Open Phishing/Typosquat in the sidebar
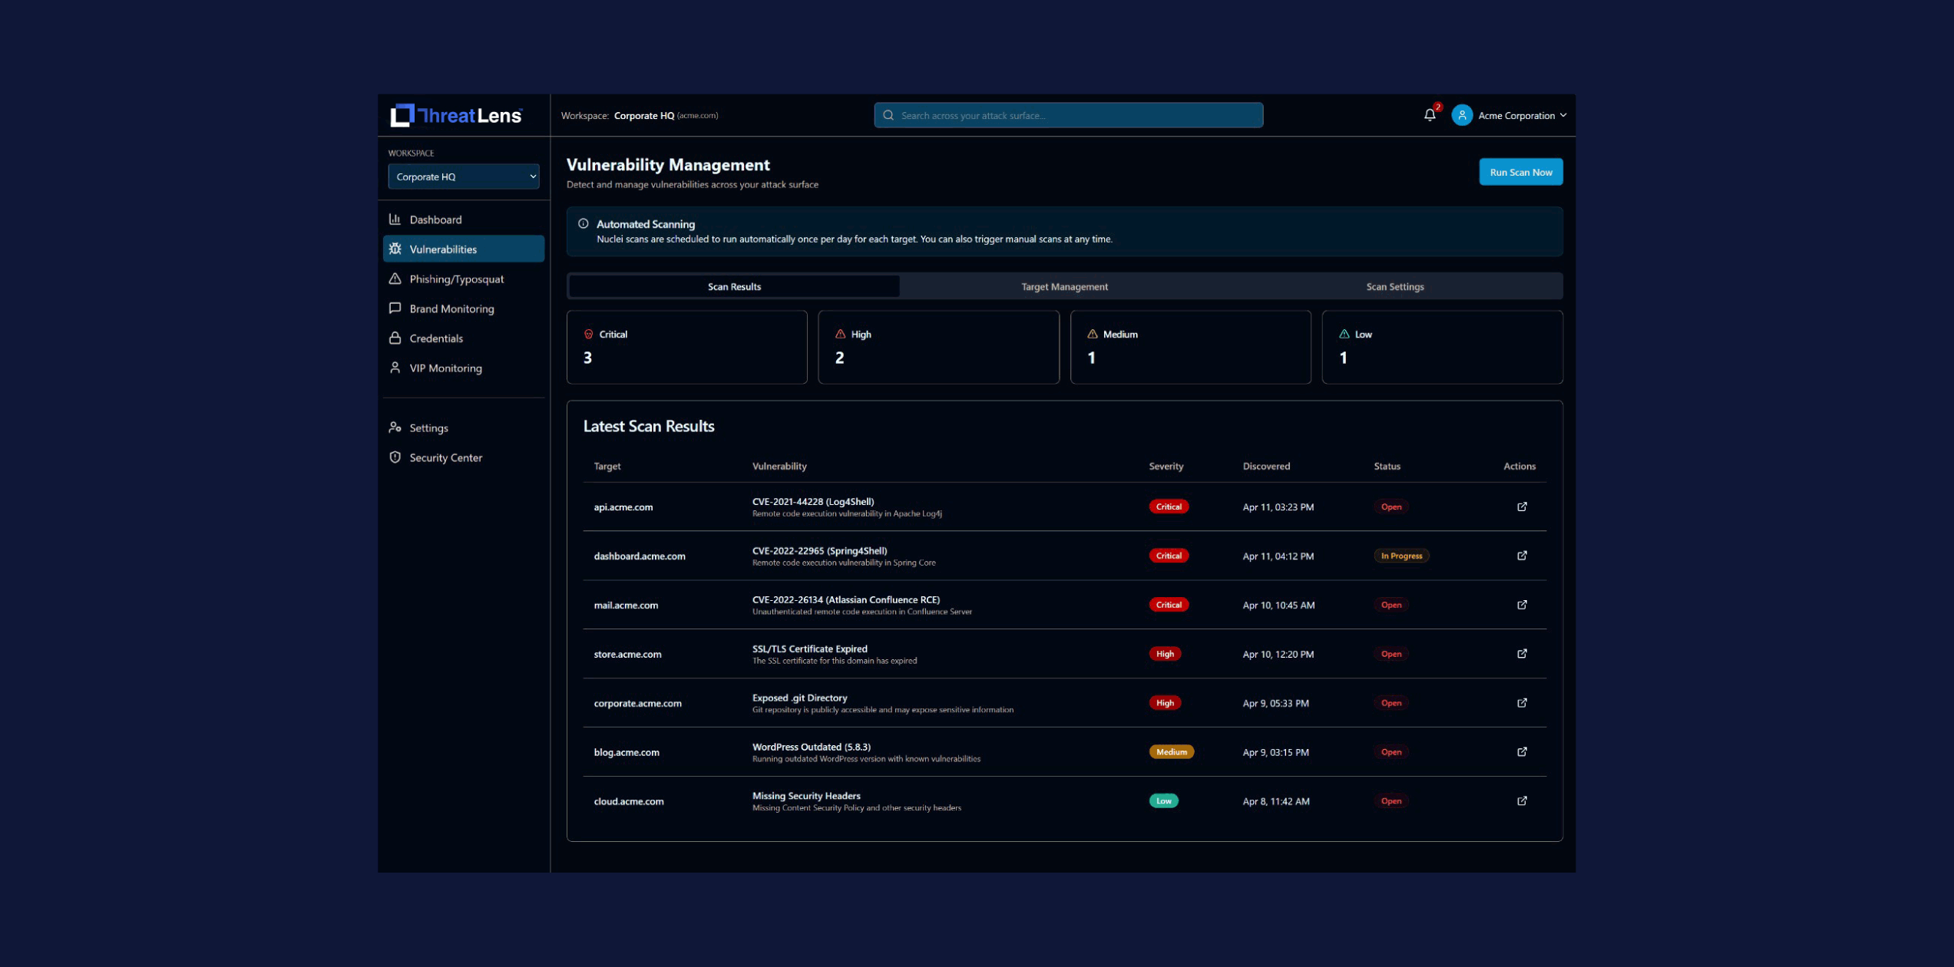Image resolution: width=1954 pixels, height=967 pixels. pyautogui.click(x=456, y=279)
